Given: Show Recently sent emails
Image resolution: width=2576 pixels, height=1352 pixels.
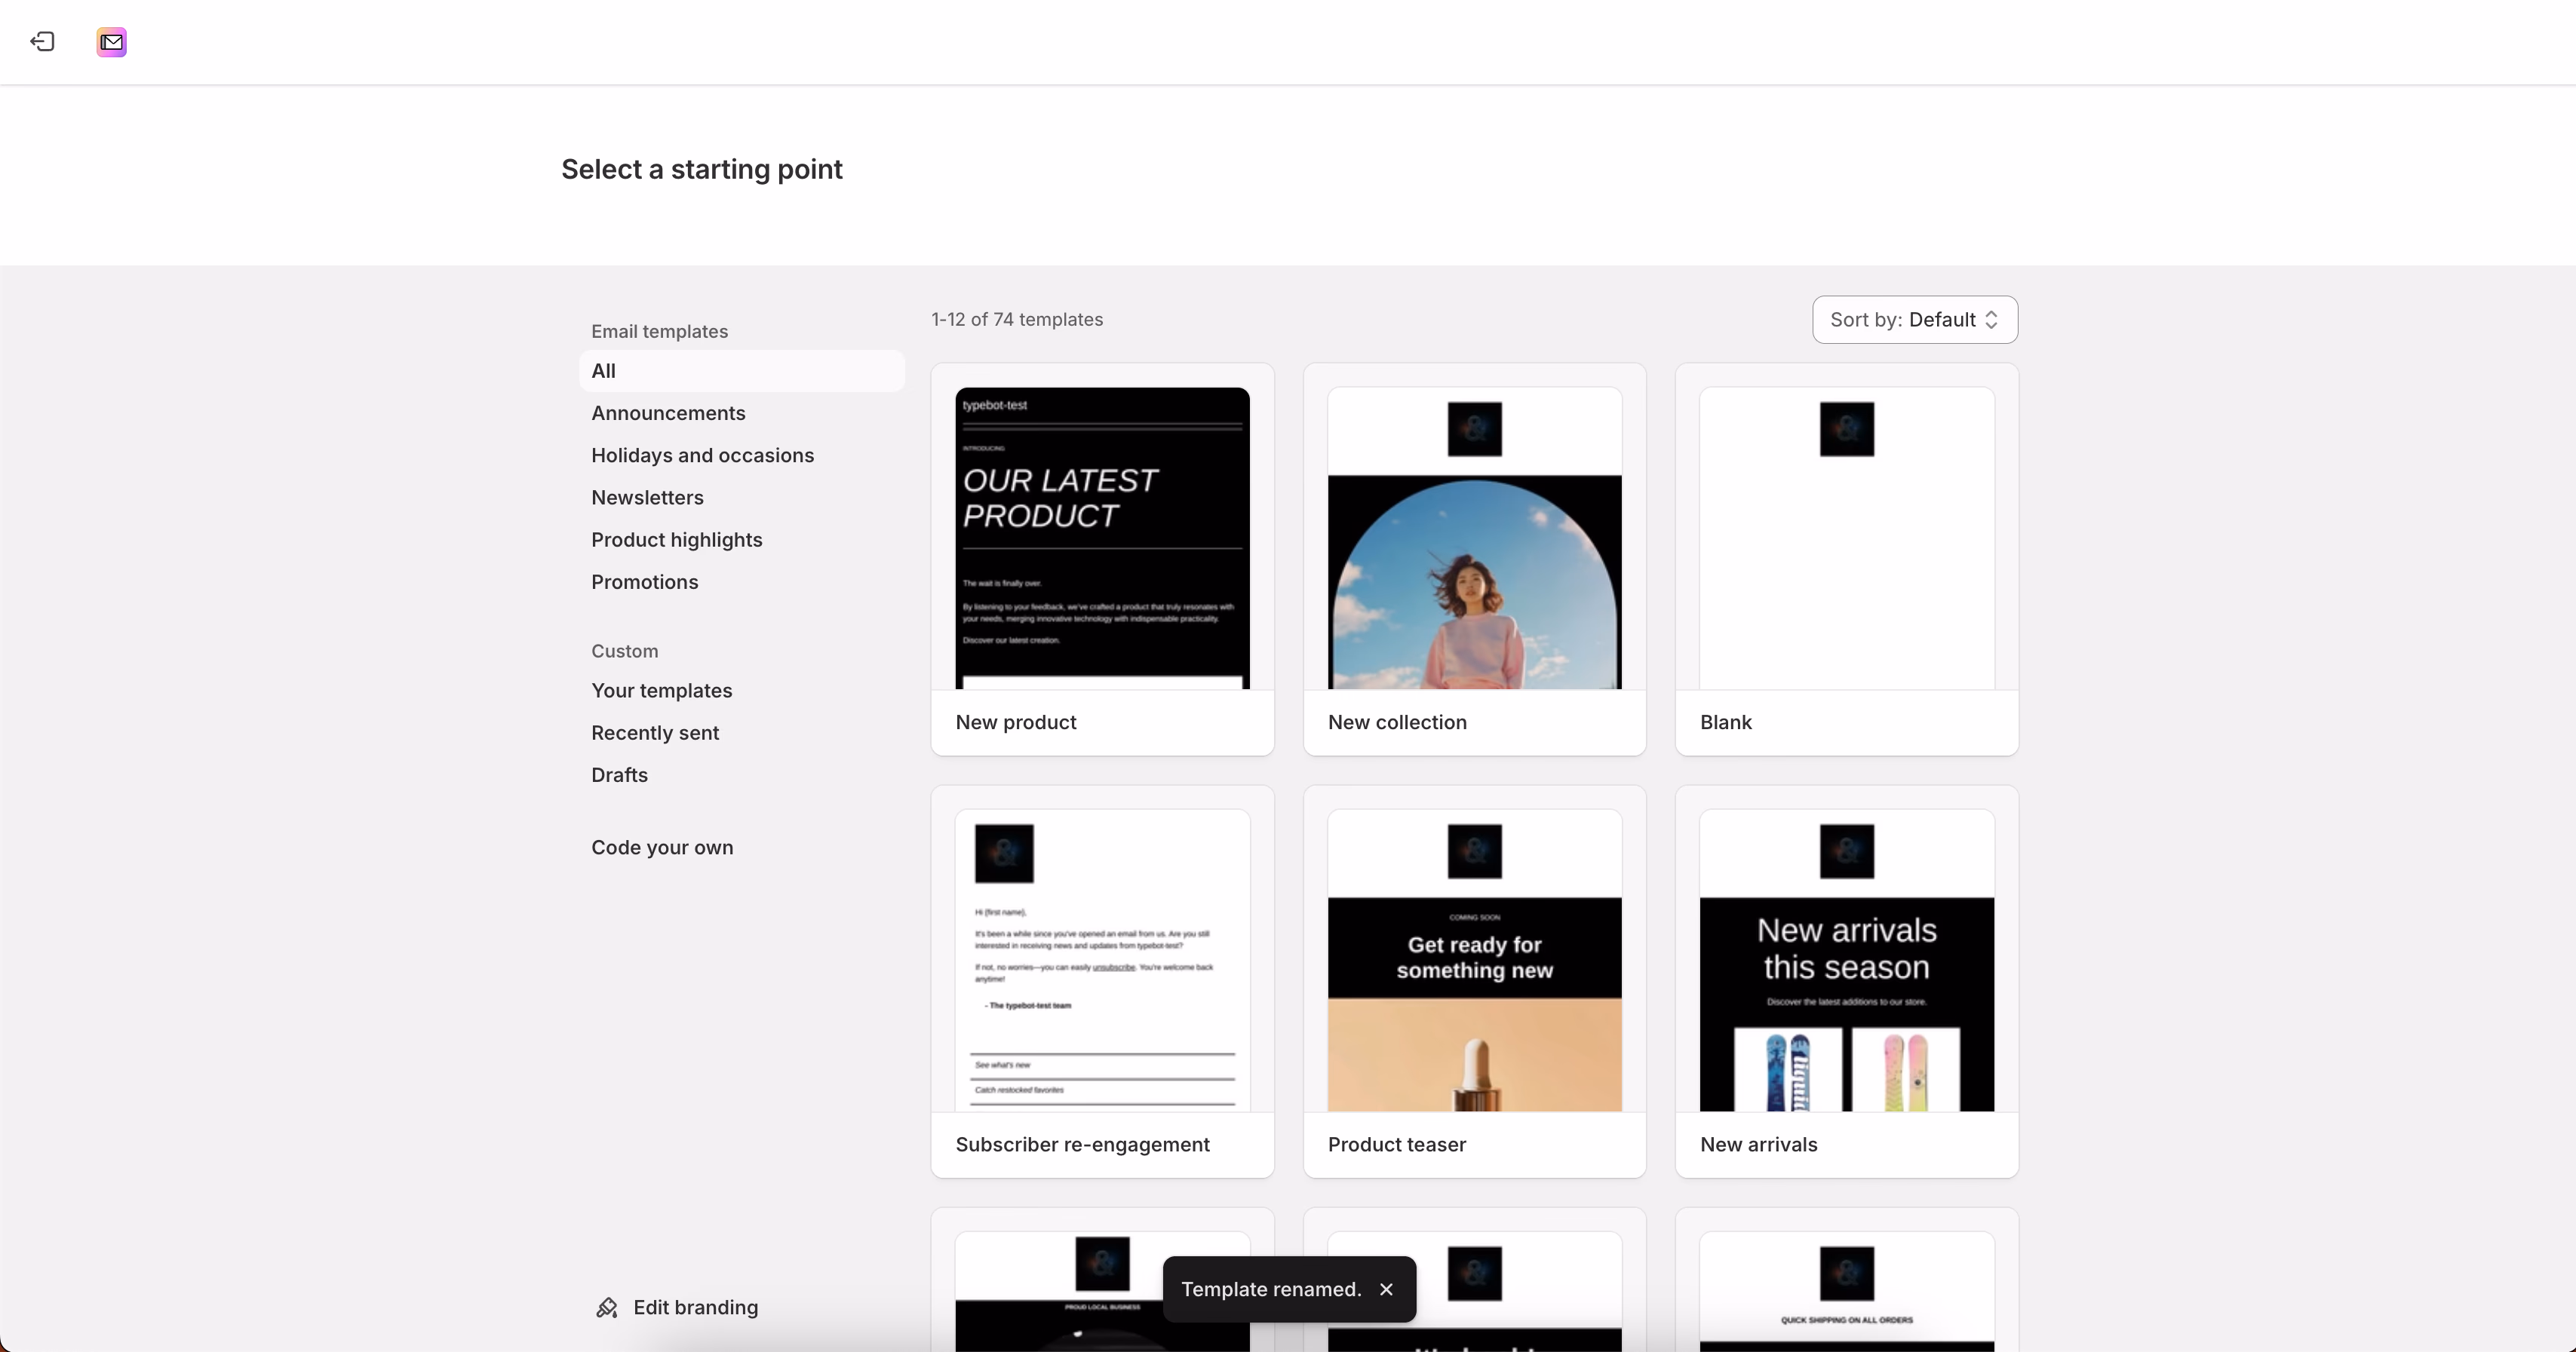Looking at the screenshot, I should [655, 732].
